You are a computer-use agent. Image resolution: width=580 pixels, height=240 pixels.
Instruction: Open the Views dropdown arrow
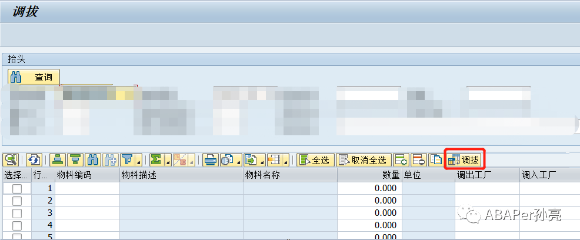pyautogui.click(x=239, y=160)
